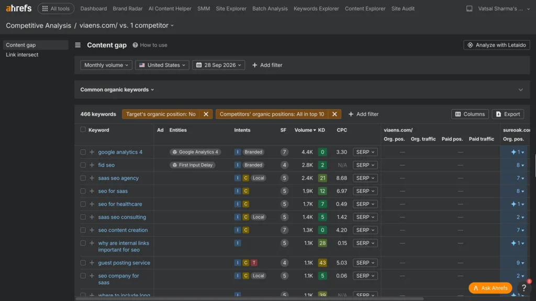Expand Common organic keywords selector
This screenshot has width=536, height=301.
click(117, 89)
